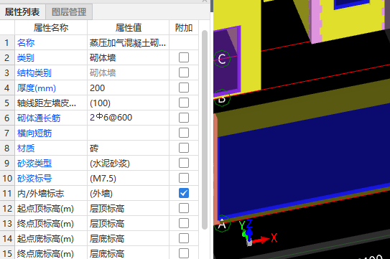Click the 属性名称 column header

coord(51,27)
